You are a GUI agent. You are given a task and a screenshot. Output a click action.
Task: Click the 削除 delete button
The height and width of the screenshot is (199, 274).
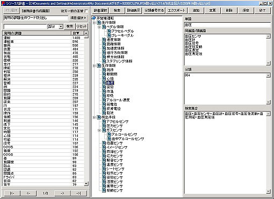pos(229,10)
